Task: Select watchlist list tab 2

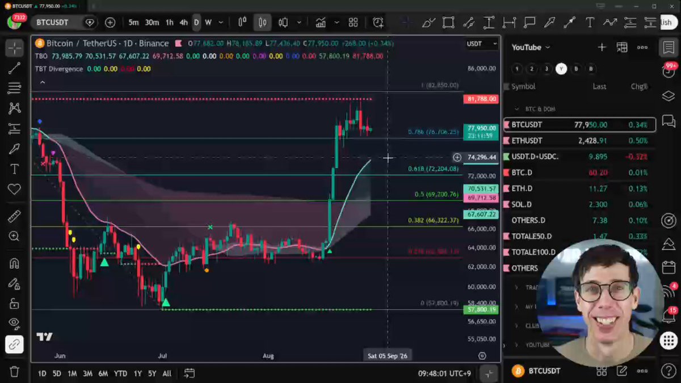Action: [x=532, y=69]
